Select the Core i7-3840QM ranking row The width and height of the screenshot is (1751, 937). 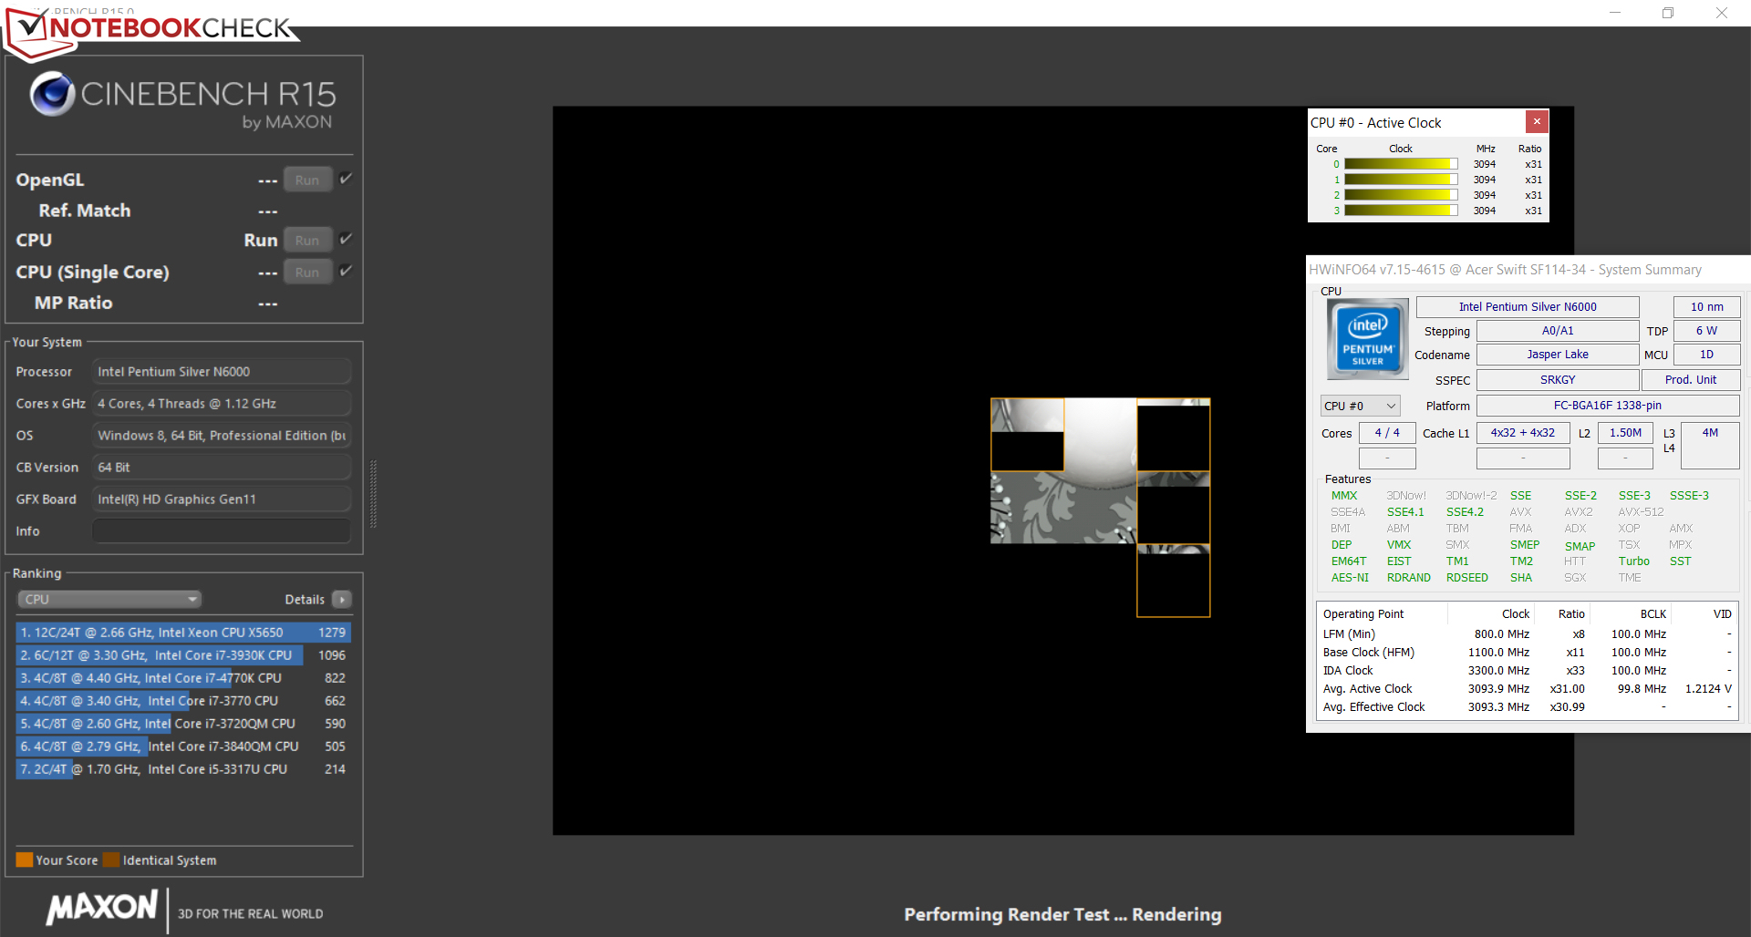coord(183,747)
